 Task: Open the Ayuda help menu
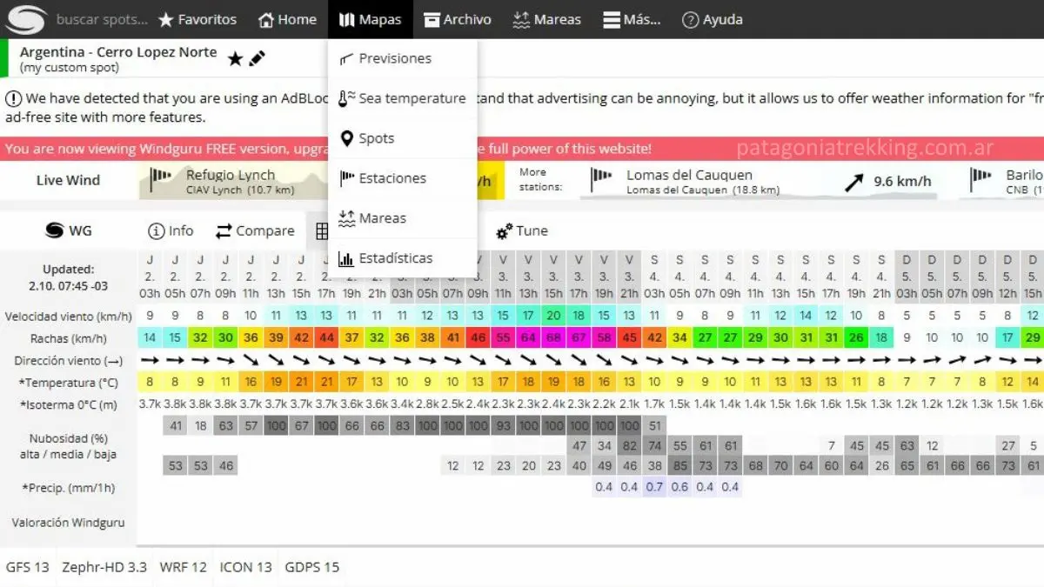(x=712, y=19)
